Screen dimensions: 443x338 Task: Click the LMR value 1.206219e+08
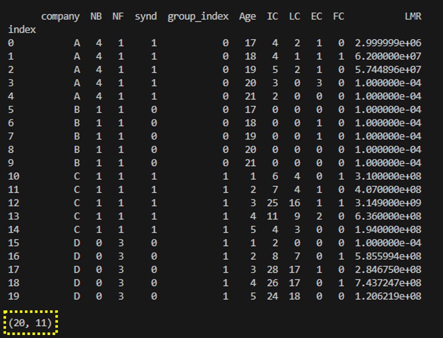point(388,296)
